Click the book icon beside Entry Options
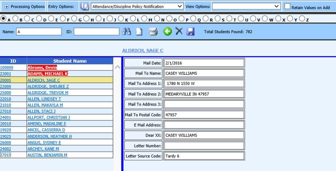This screenshot has height=171, width=336. (x=84, y=6)
